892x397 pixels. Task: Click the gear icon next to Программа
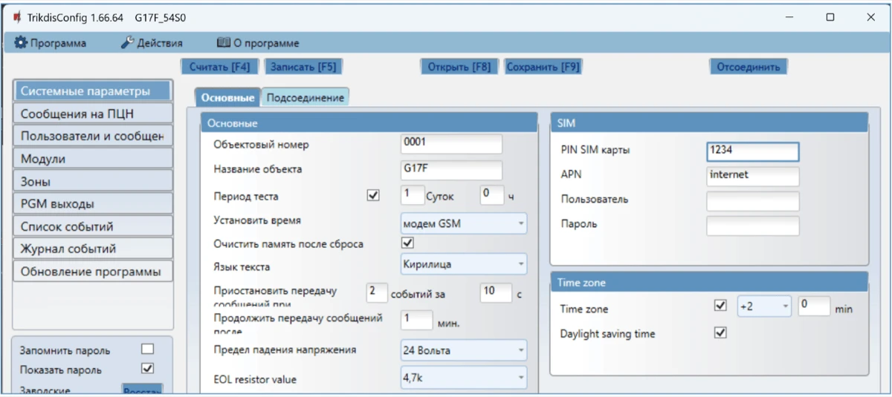pyautogui.click(x=21, y=43)
